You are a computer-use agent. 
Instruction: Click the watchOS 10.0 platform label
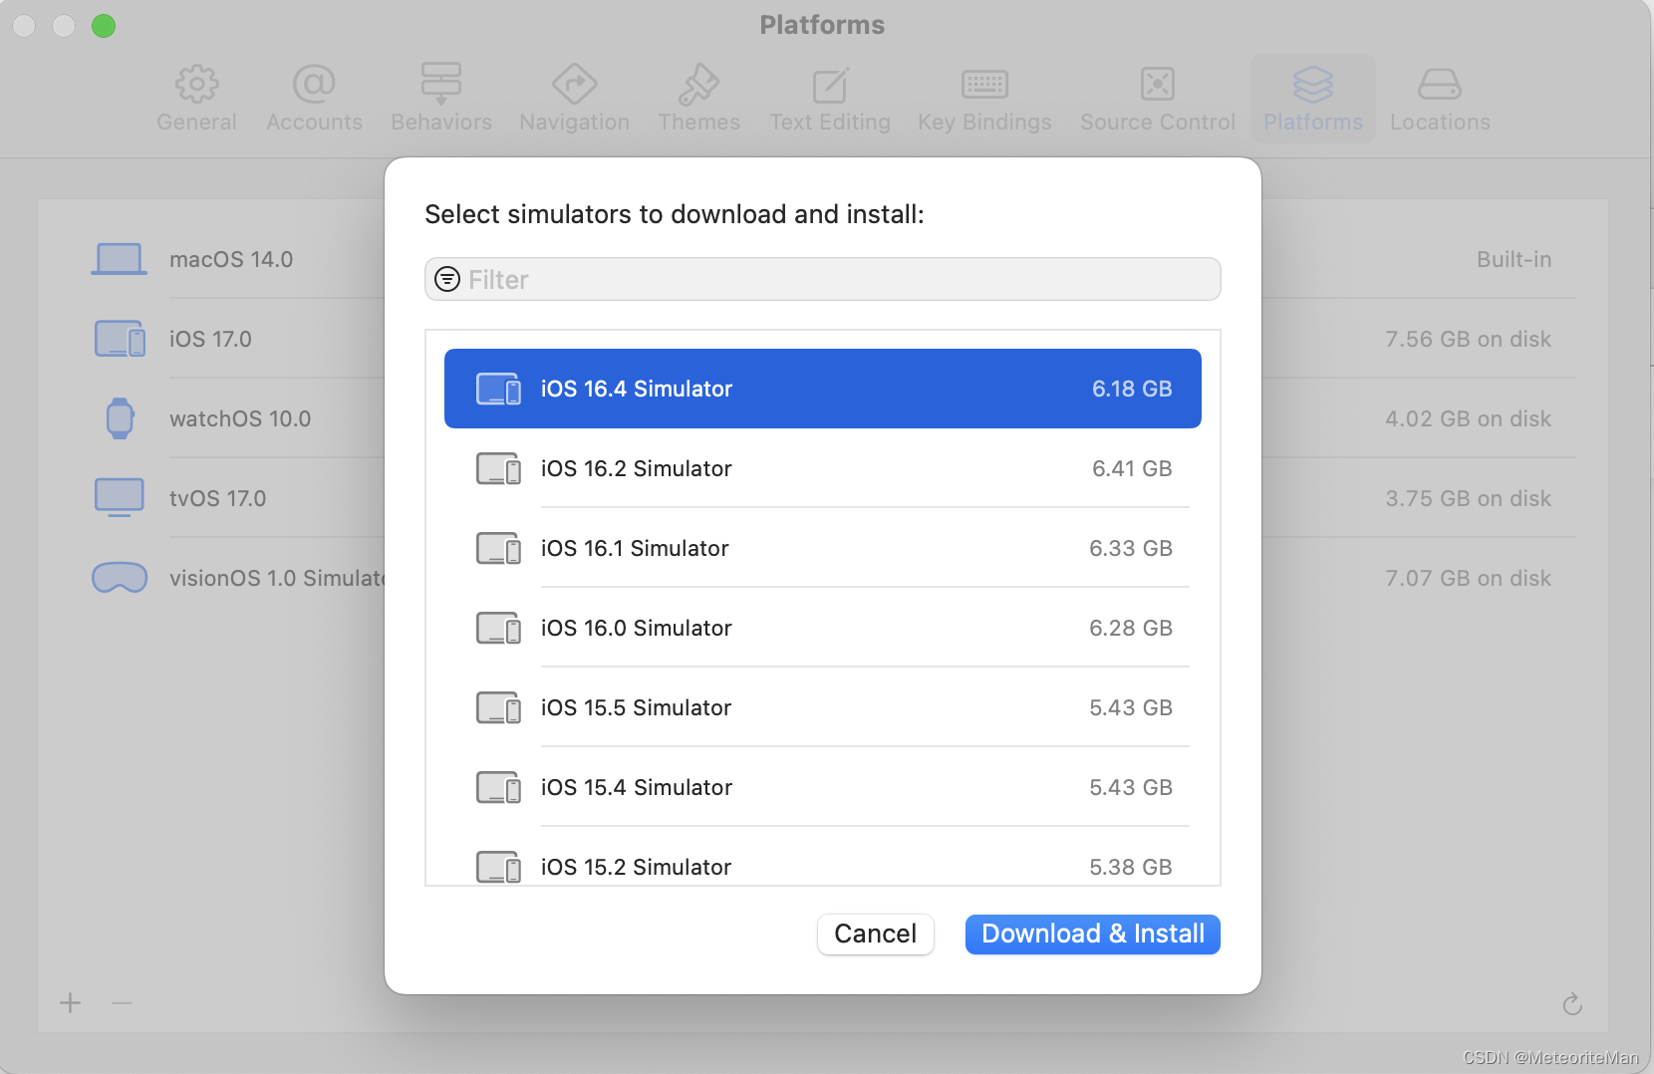(240, 418)
